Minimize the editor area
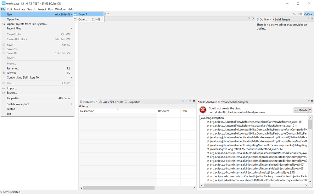Viewport: 314px width, 194px height. point(249,18)
